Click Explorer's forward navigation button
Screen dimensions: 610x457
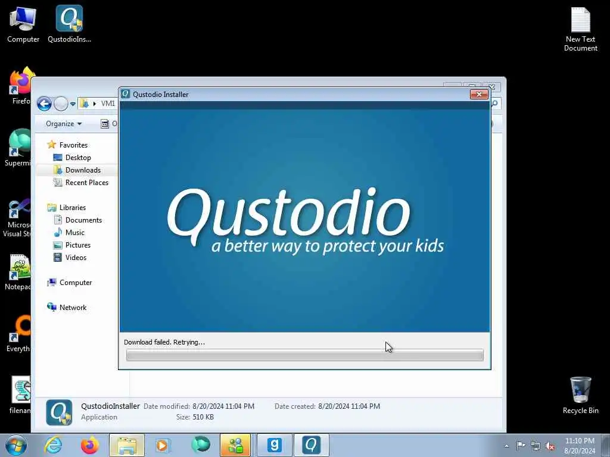pos(61,104)
